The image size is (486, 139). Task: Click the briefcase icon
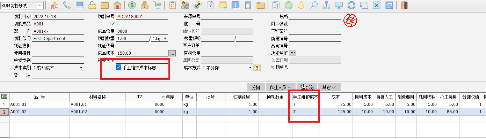105,5
